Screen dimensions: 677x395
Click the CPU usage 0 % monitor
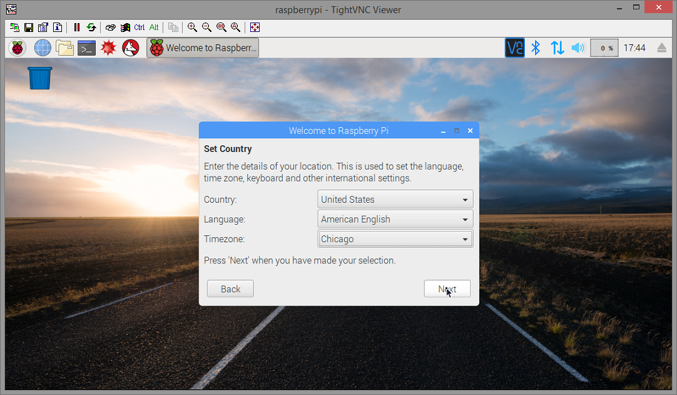[604, 48]
